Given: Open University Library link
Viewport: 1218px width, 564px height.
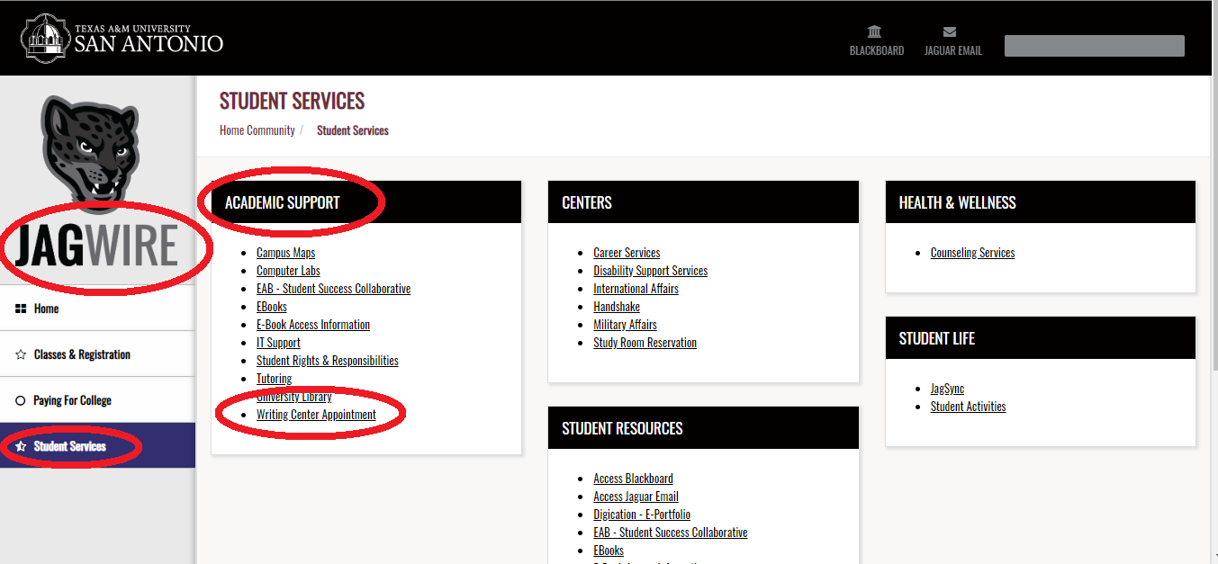Looking at the screenshot, I should click(x=294, y=397).
